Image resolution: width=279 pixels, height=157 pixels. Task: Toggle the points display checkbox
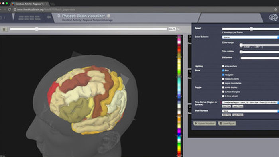(223, 88)
